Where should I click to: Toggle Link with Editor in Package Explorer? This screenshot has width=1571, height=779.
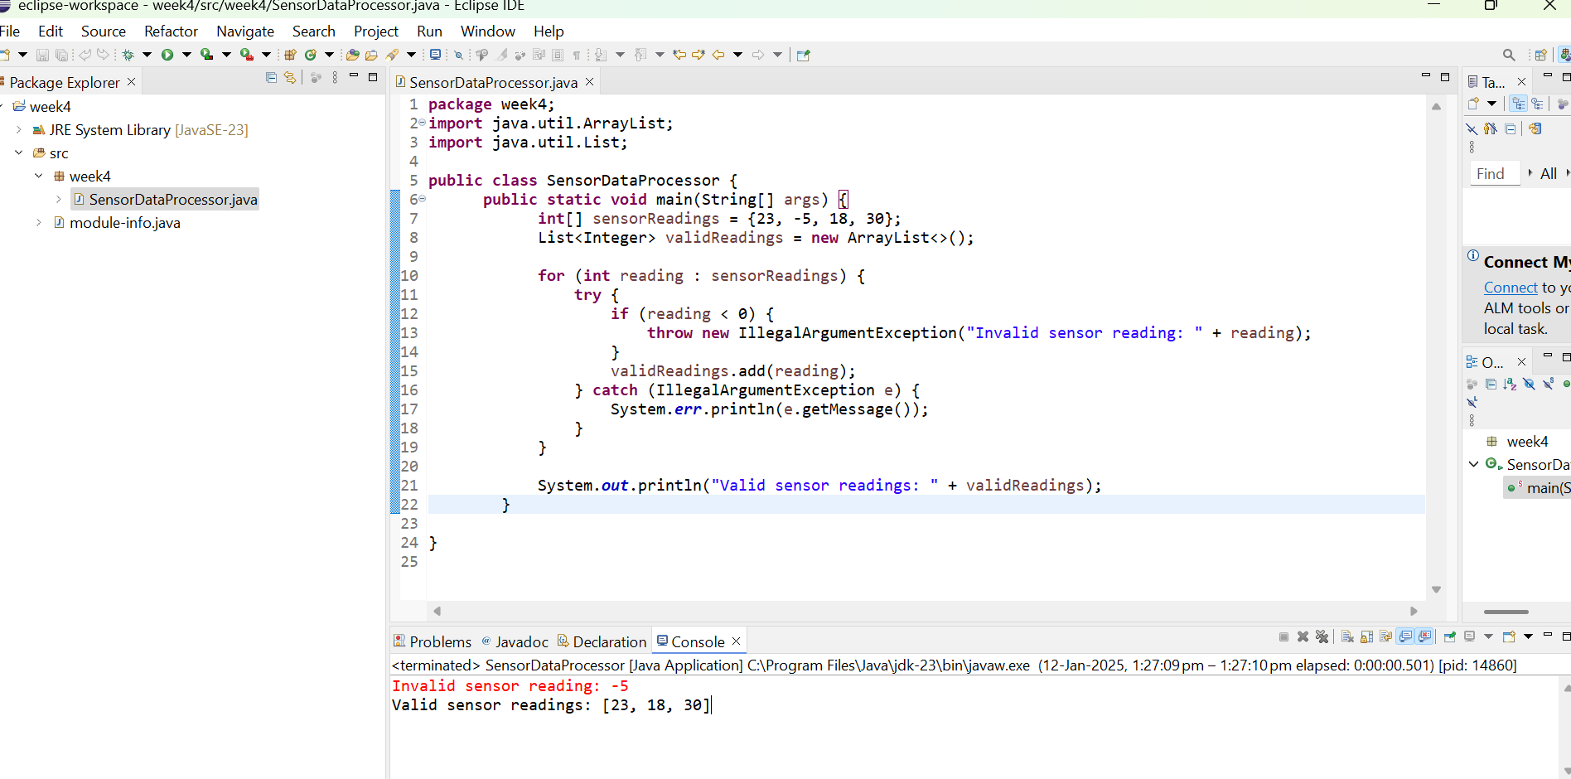click(x=290, y=77)
